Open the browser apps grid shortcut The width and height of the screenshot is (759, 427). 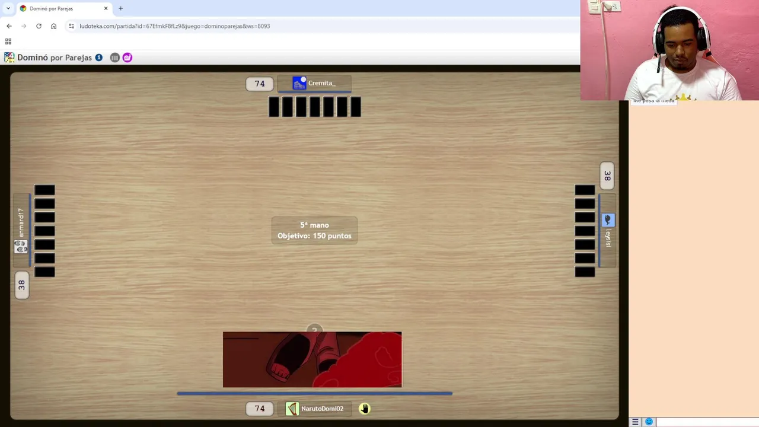click(8, 42)
